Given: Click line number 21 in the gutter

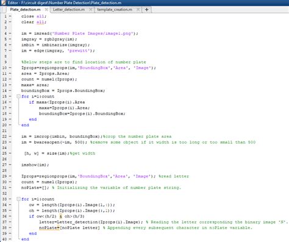Looking at the screenshot, I should point(4,130).
